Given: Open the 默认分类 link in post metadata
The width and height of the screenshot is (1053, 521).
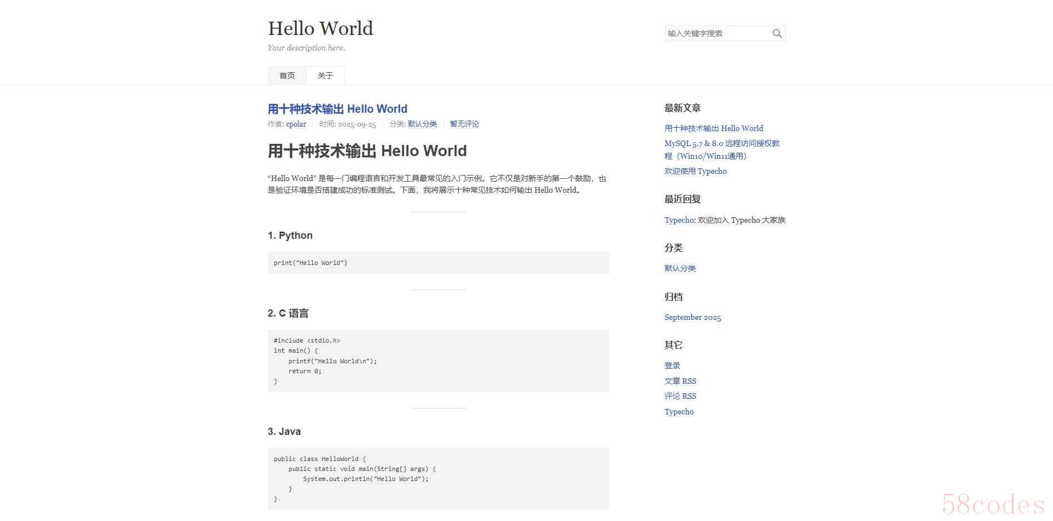Looking at the screenshot, I should (x=423, y=124).
